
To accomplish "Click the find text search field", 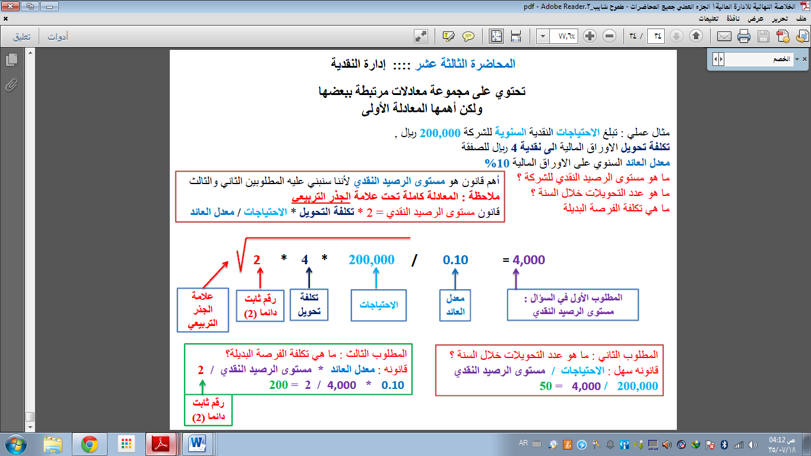I will 759,59.
